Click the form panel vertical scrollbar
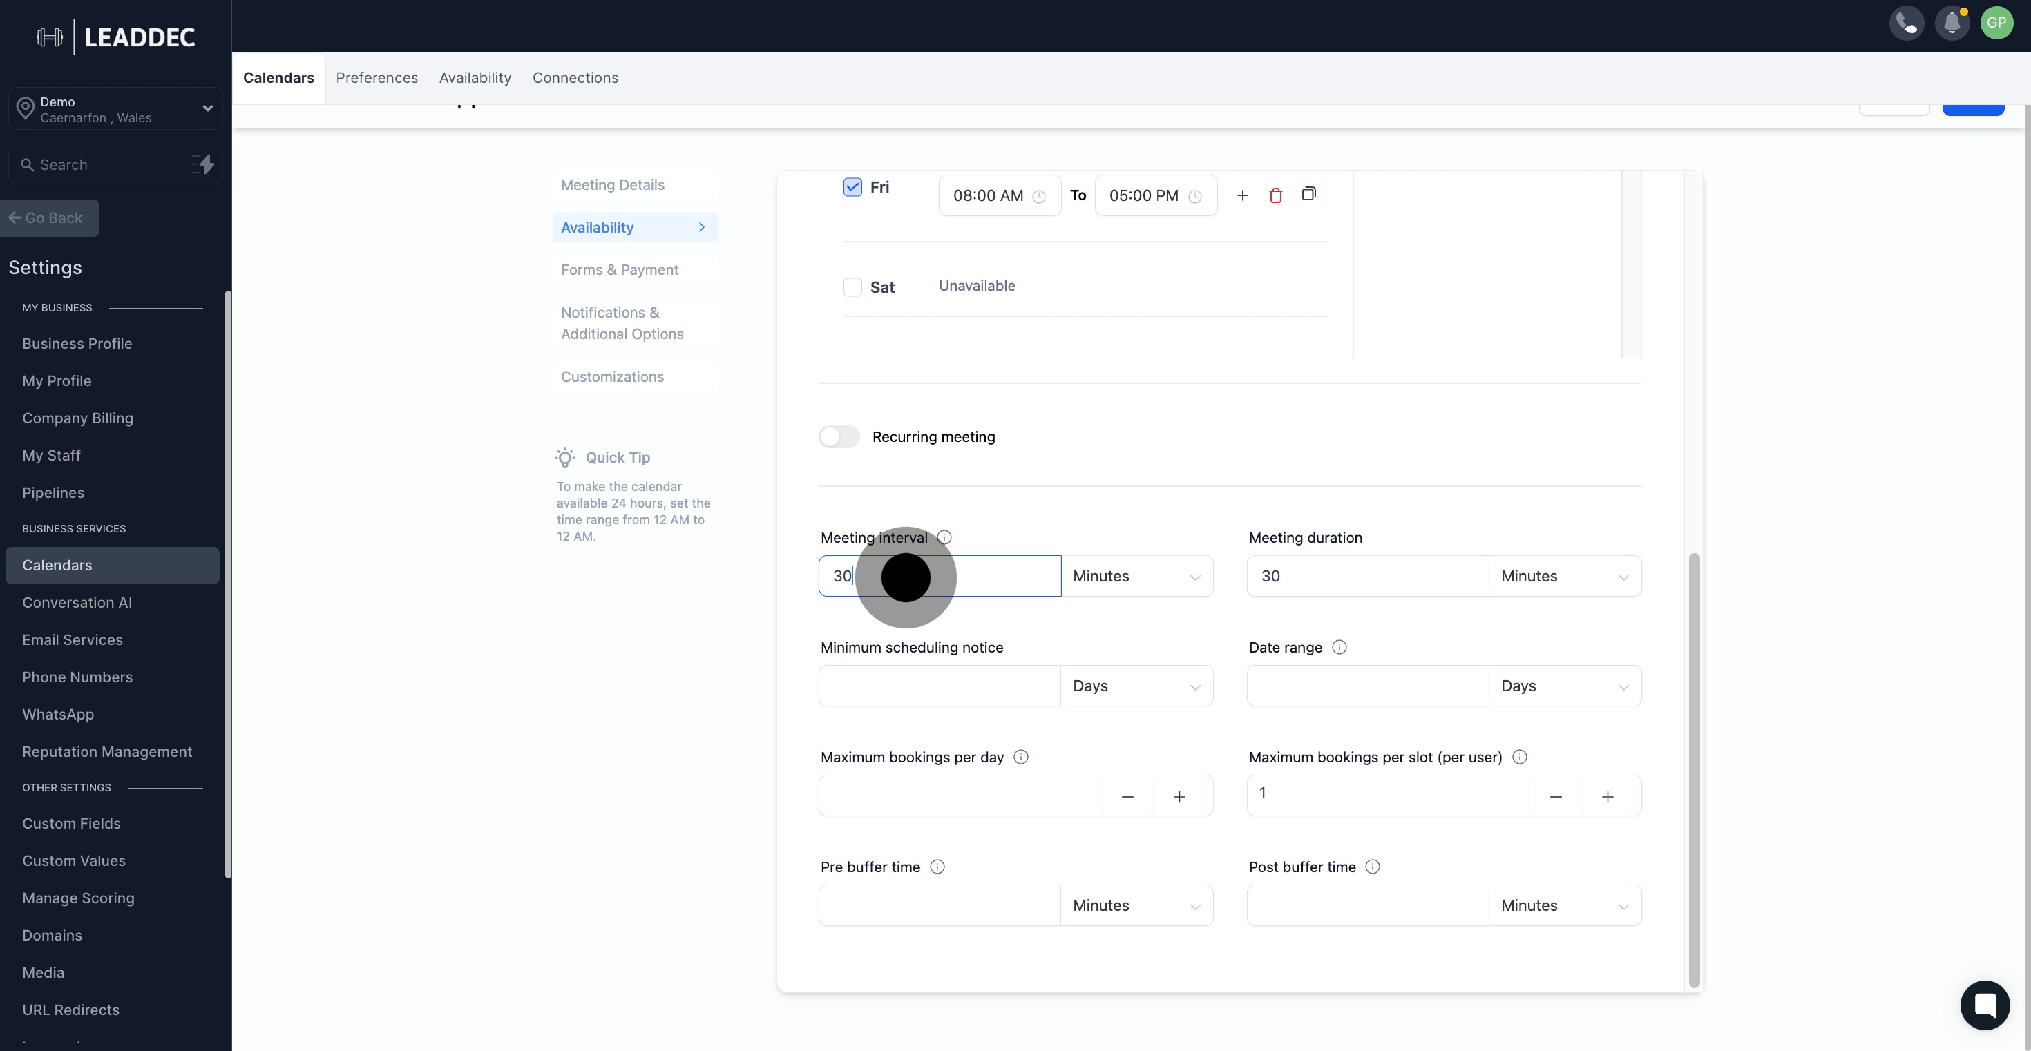The width and height of the screenshot is (2031, 1051). click(1694, 771)
